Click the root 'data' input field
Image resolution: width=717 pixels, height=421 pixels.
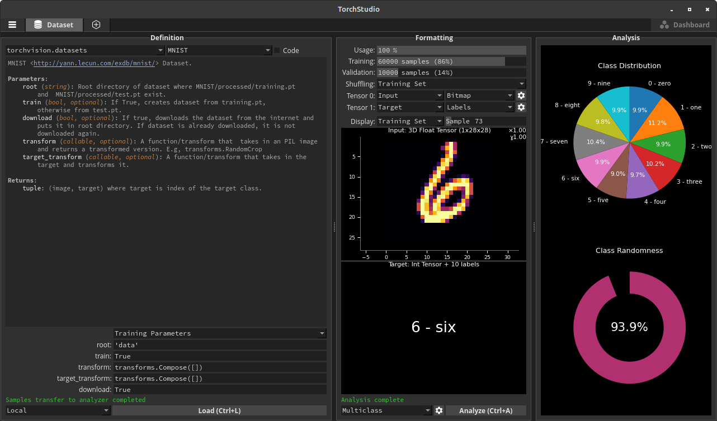(220, 345)
